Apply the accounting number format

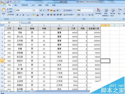pos(78,15)
